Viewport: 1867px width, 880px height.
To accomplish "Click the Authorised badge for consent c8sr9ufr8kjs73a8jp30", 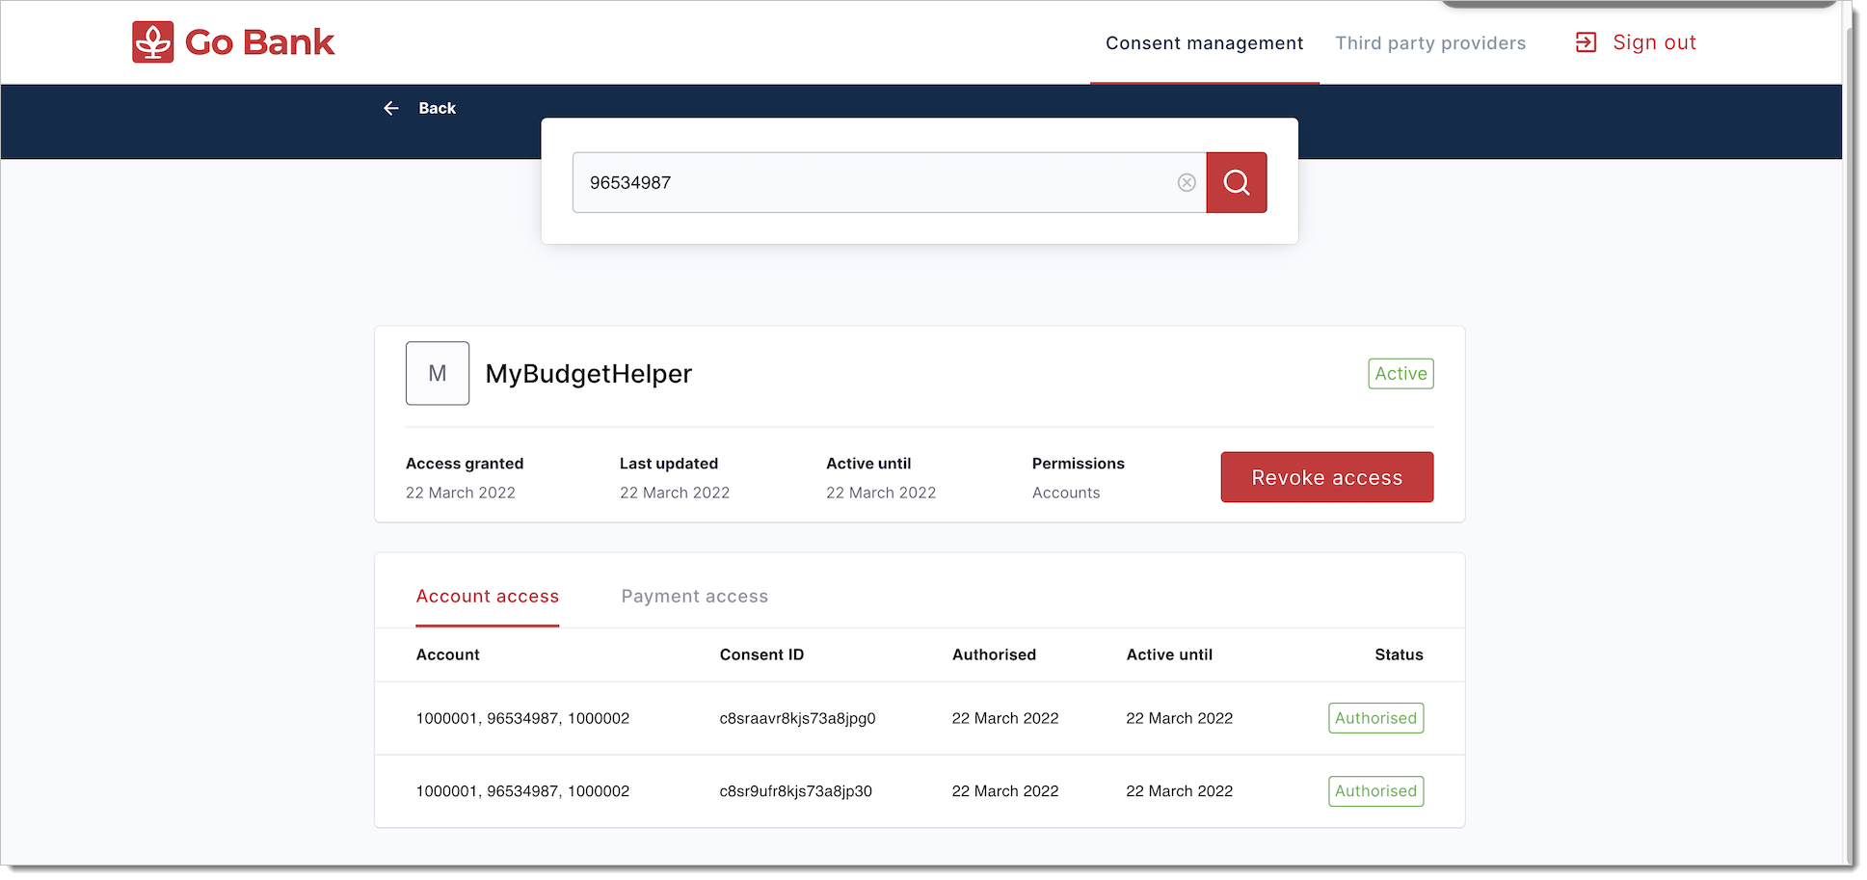I will (1375, 791).
